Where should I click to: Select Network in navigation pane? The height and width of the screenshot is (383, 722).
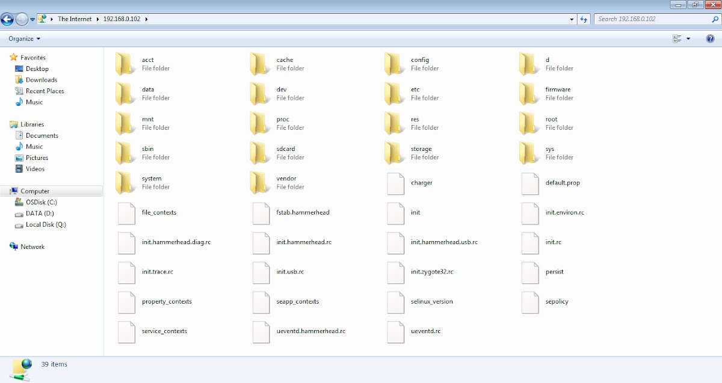coord(32,247)
